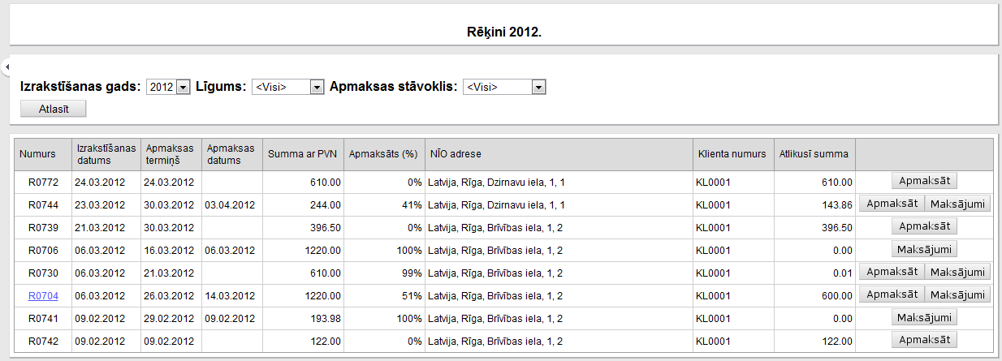
Task: Show Maksājumi for invoice R0744
Action: point(958,204)
